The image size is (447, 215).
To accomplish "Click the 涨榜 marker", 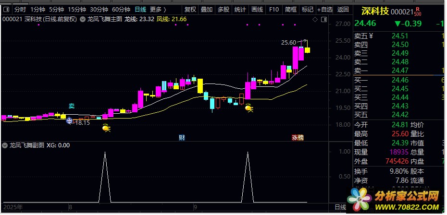I will click(x=298, y=138).
